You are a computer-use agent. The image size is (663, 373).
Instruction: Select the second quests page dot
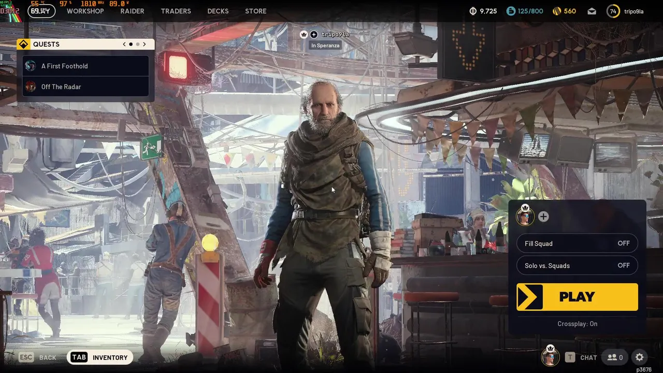pos(138,44)
